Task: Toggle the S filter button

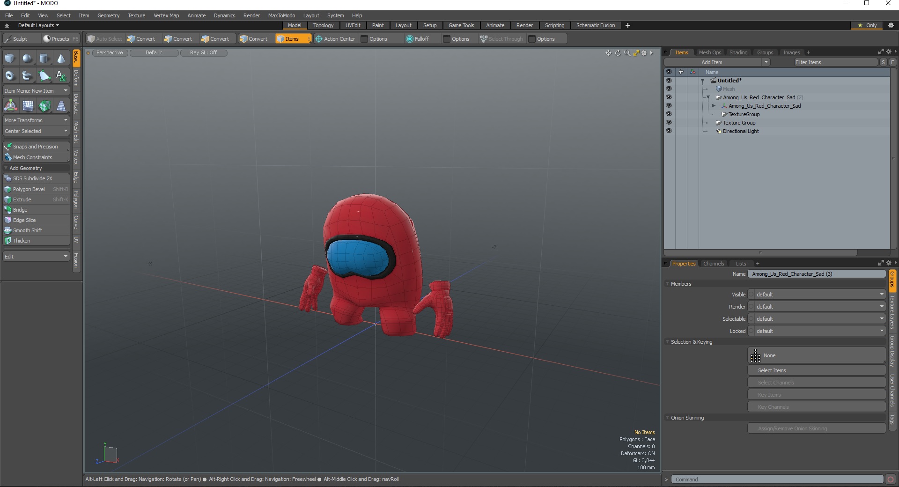Action: pyautogui.click(x=883, y=62)
